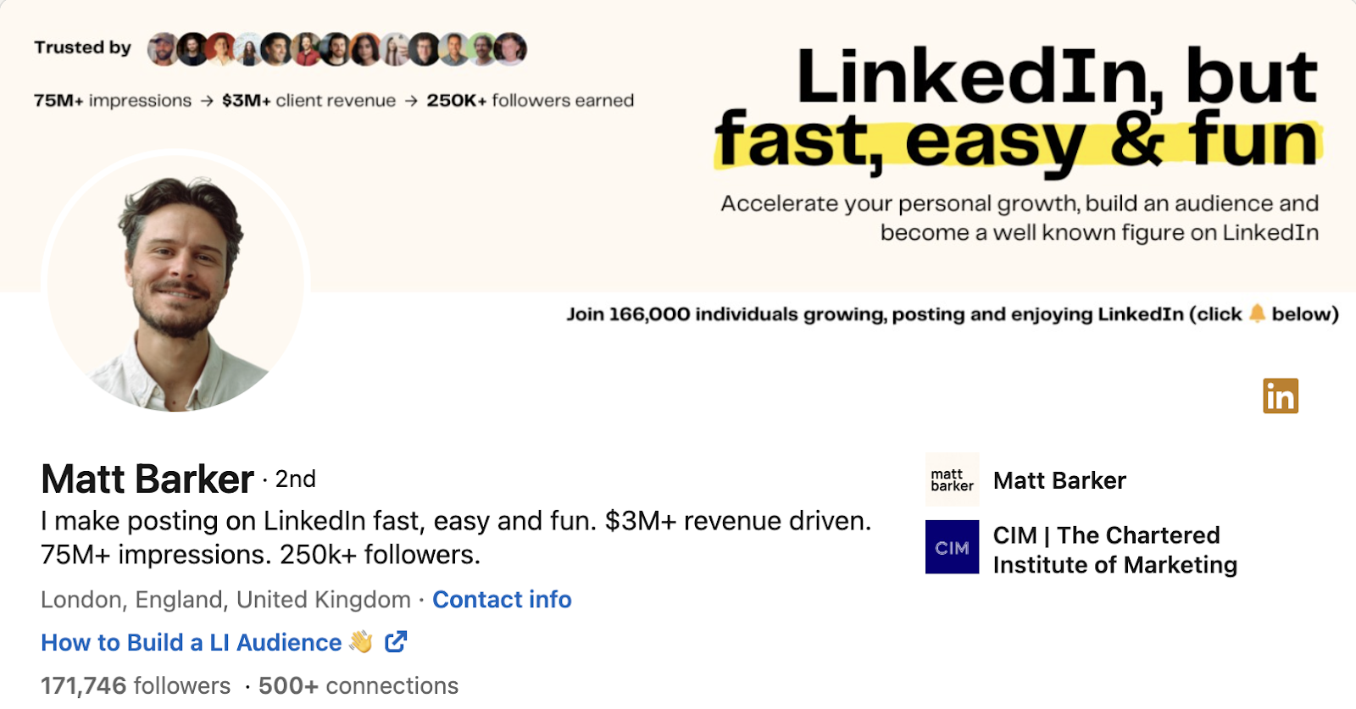1356x709 pixels.
Task: Click the "Matt Barker" experience entry on the right
Action: pyautogui.click(x=1061, y=480)
